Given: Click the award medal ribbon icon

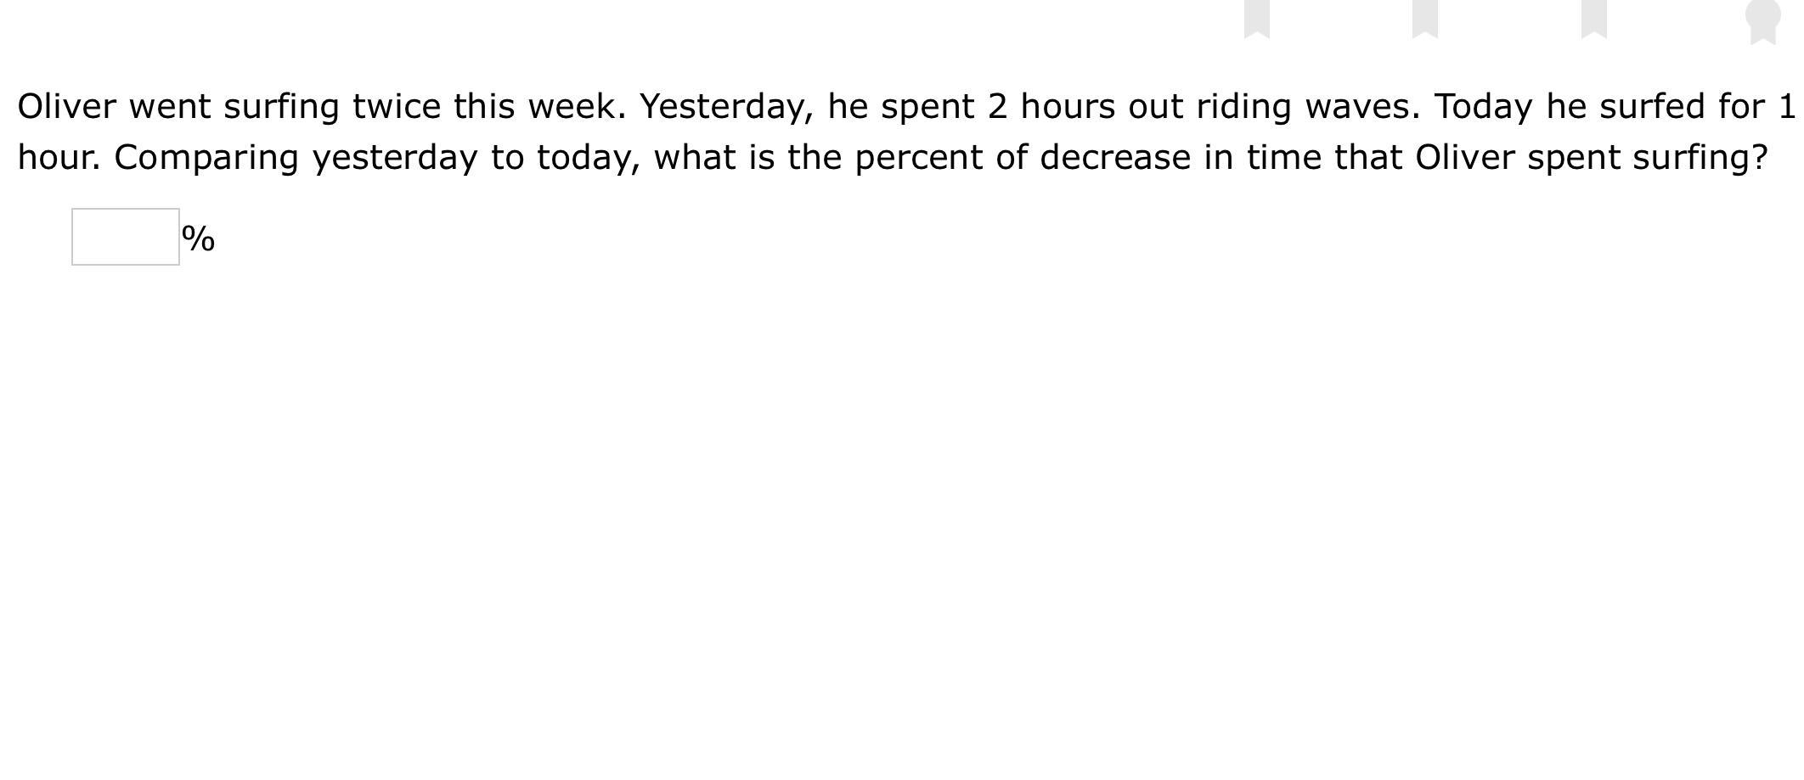Looking at the screenshot, I should (1763, 21).
